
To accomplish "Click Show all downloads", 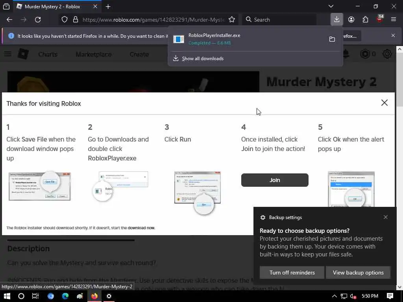I will (203, 59).
